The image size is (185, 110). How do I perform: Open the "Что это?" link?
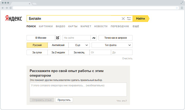tap(122, 101)
